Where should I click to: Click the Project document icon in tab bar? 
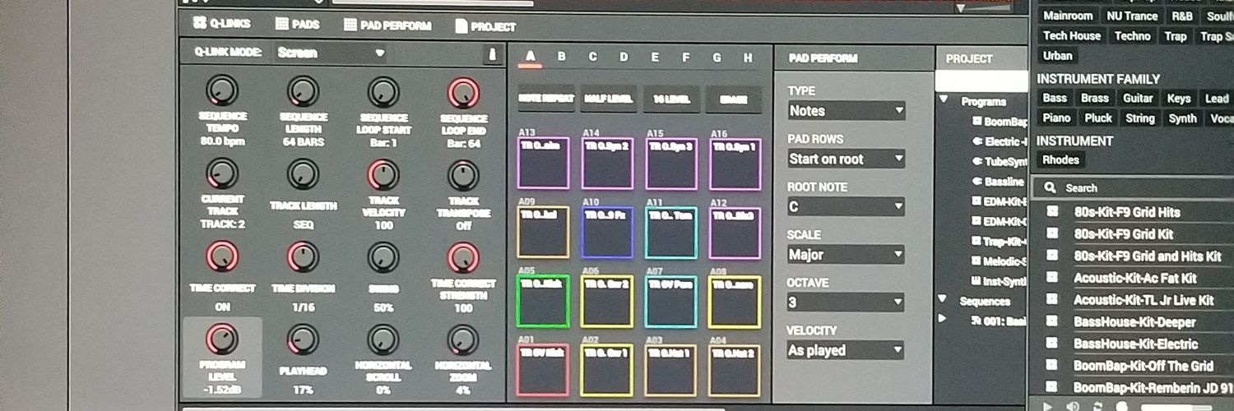click(462, 26)
